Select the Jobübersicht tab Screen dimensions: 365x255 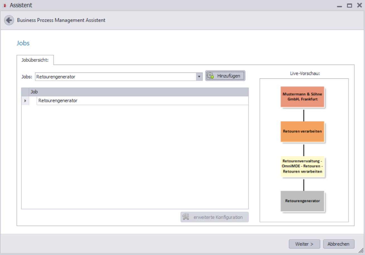35,60
